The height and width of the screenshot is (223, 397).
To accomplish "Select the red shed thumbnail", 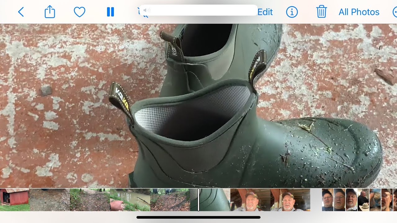I will point(15,200).
